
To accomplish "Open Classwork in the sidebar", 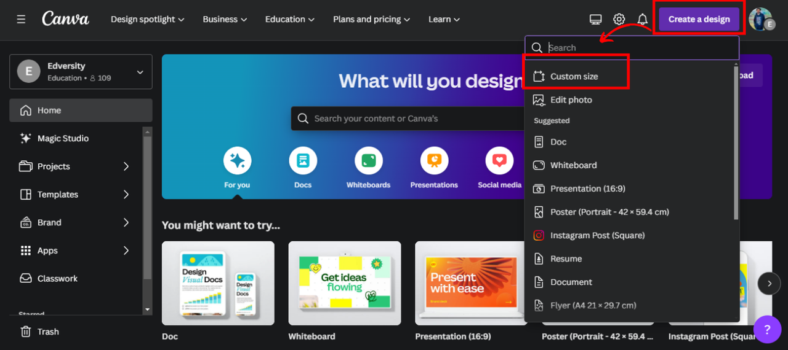I will click(76, 278).
